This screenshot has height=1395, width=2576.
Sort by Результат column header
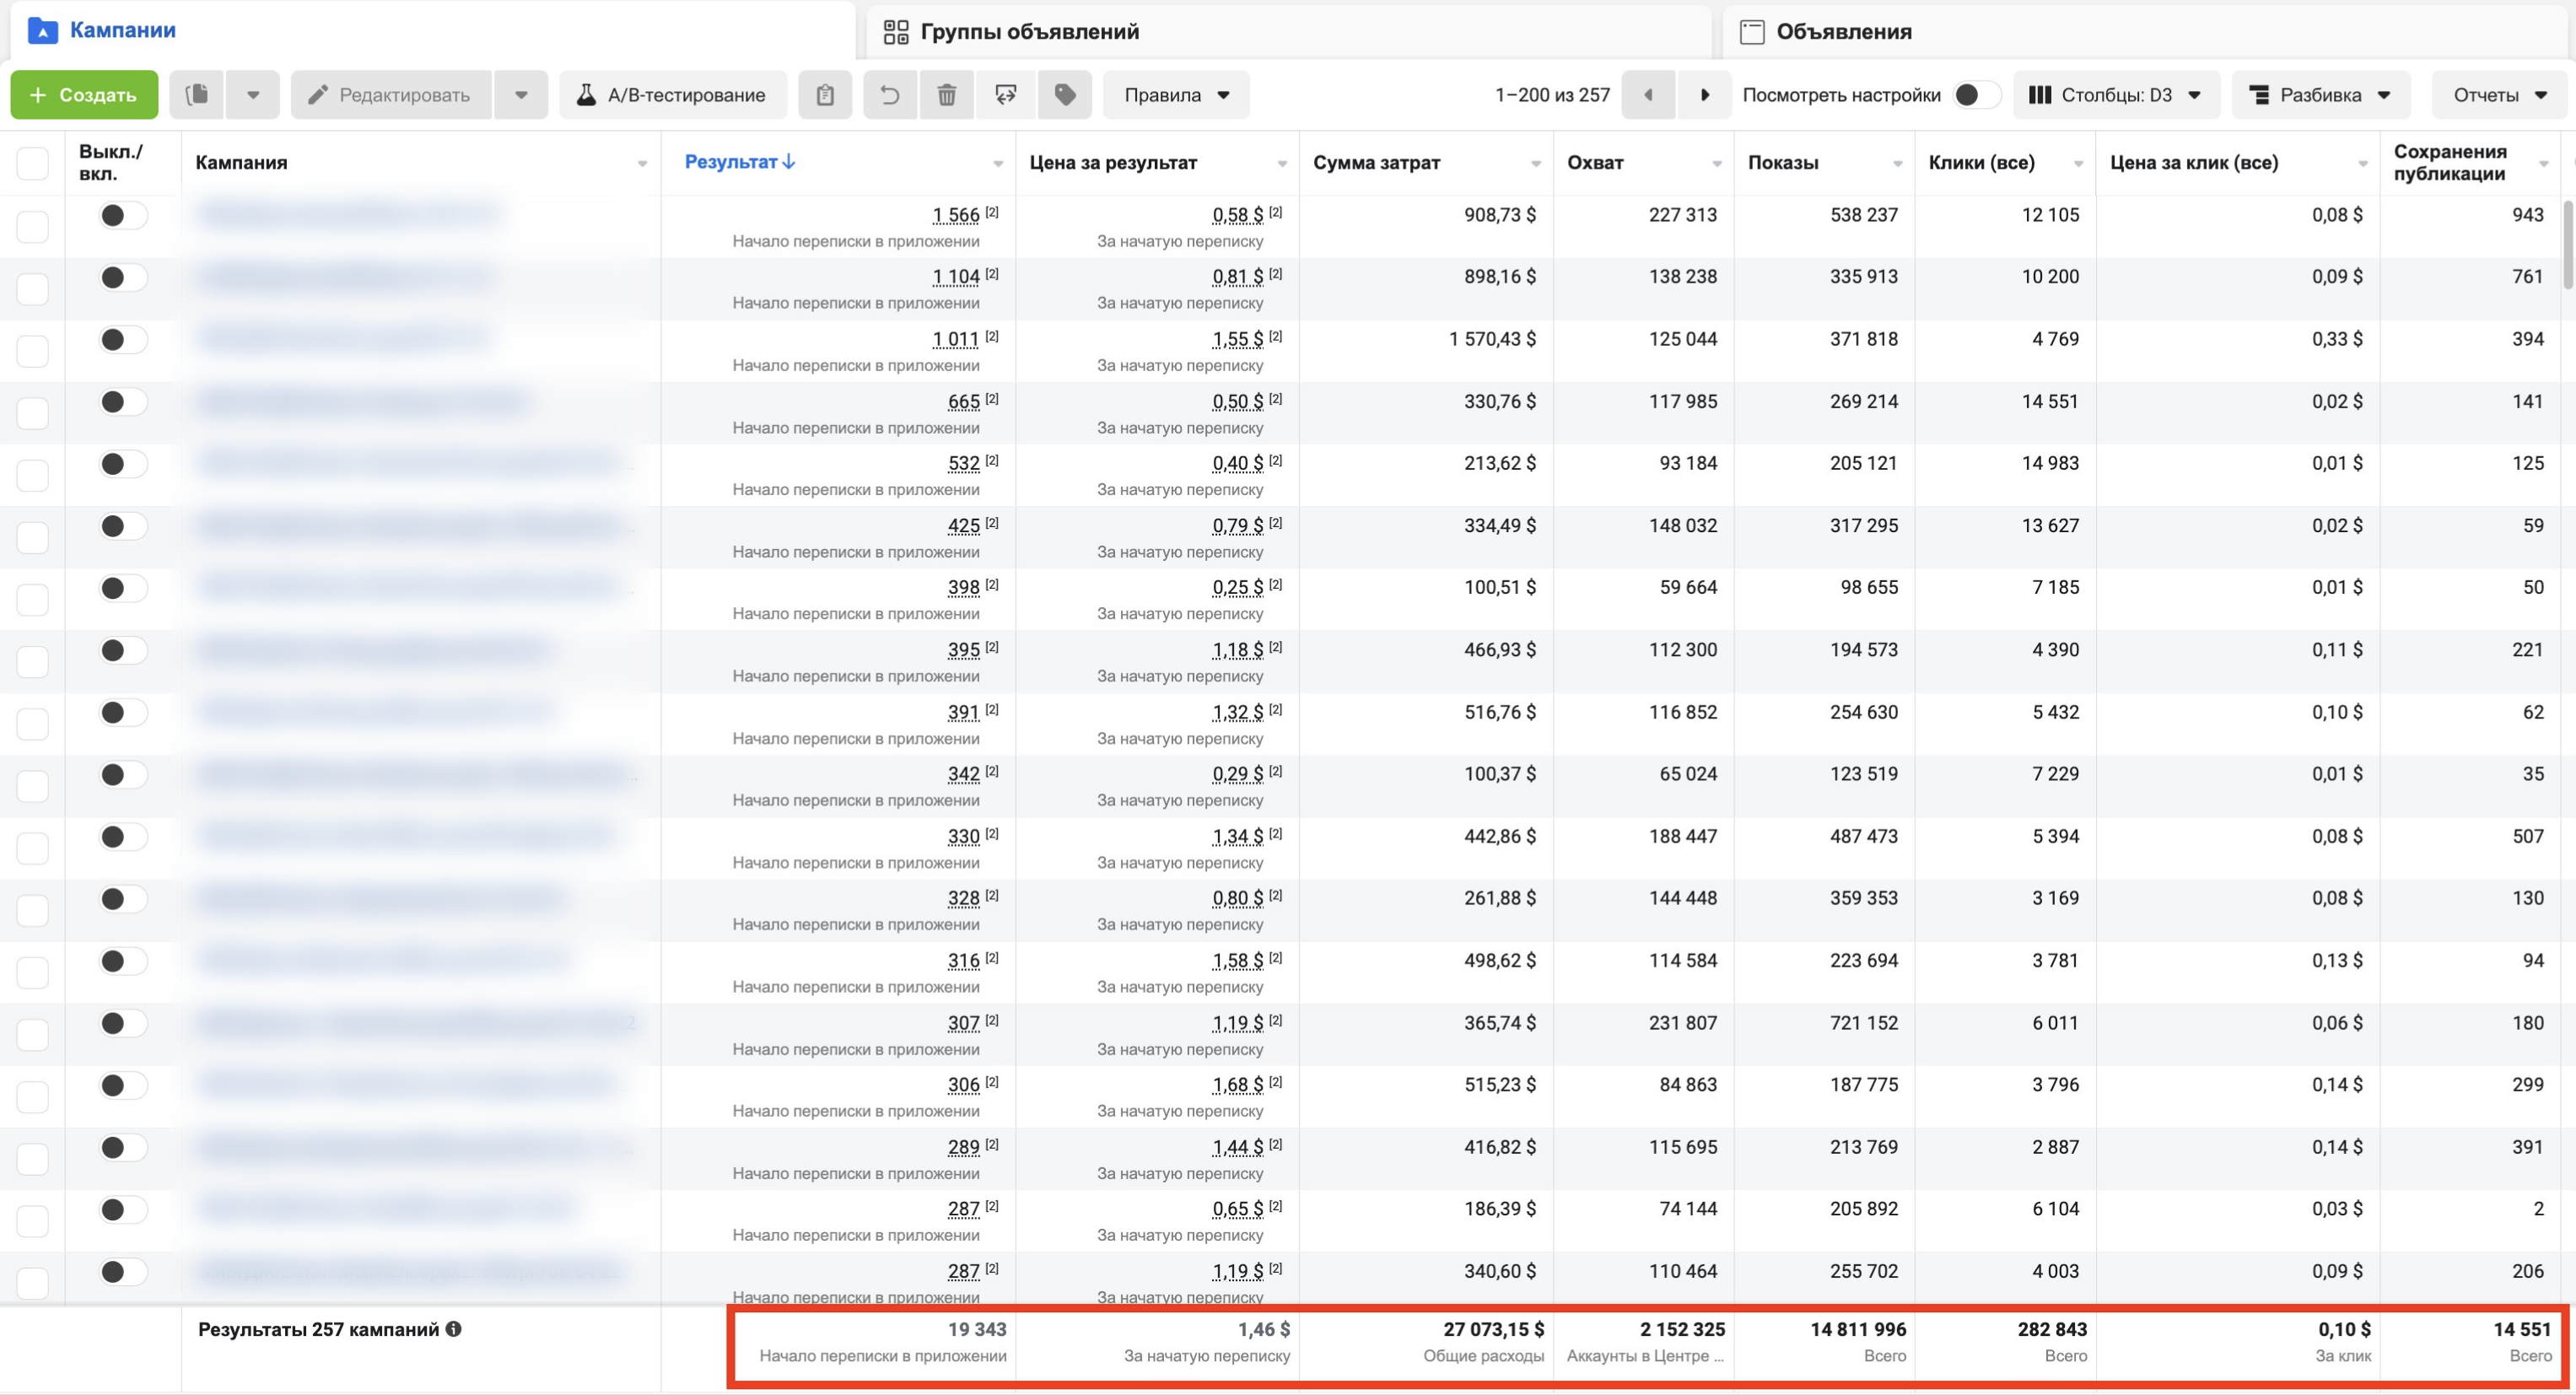coord(731,162)
